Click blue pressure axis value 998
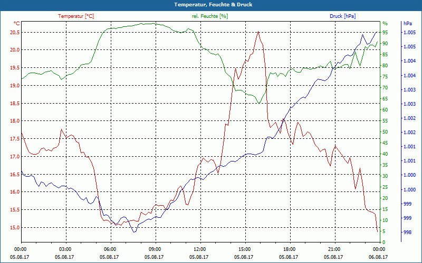 pyautogui.click(x=407, y=232)
